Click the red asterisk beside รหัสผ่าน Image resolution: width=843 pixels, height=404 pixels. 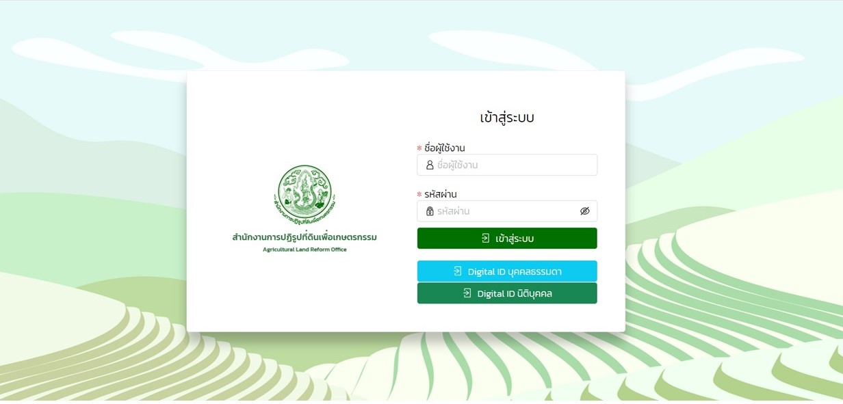pyautogui.click(x=419, y=195)
